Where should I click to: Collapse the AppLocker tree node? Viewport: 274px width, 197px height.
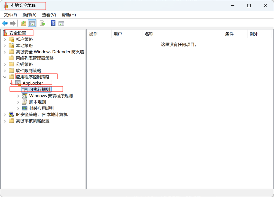click(x=11, y=83)
